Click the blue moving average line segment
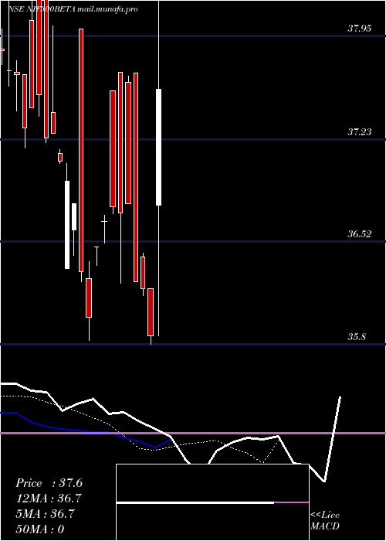This screenshot has height=541, width=386. click(86, 430)
